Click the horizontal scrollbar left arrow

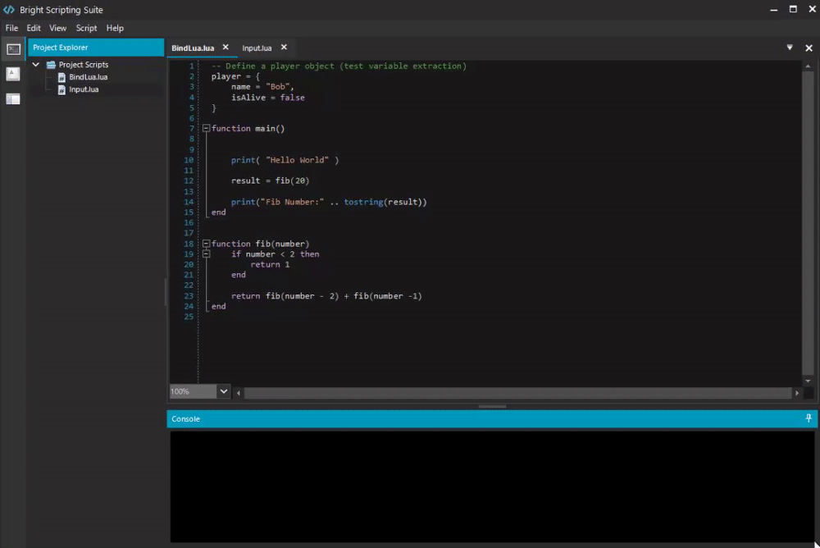tap(239, 393)
